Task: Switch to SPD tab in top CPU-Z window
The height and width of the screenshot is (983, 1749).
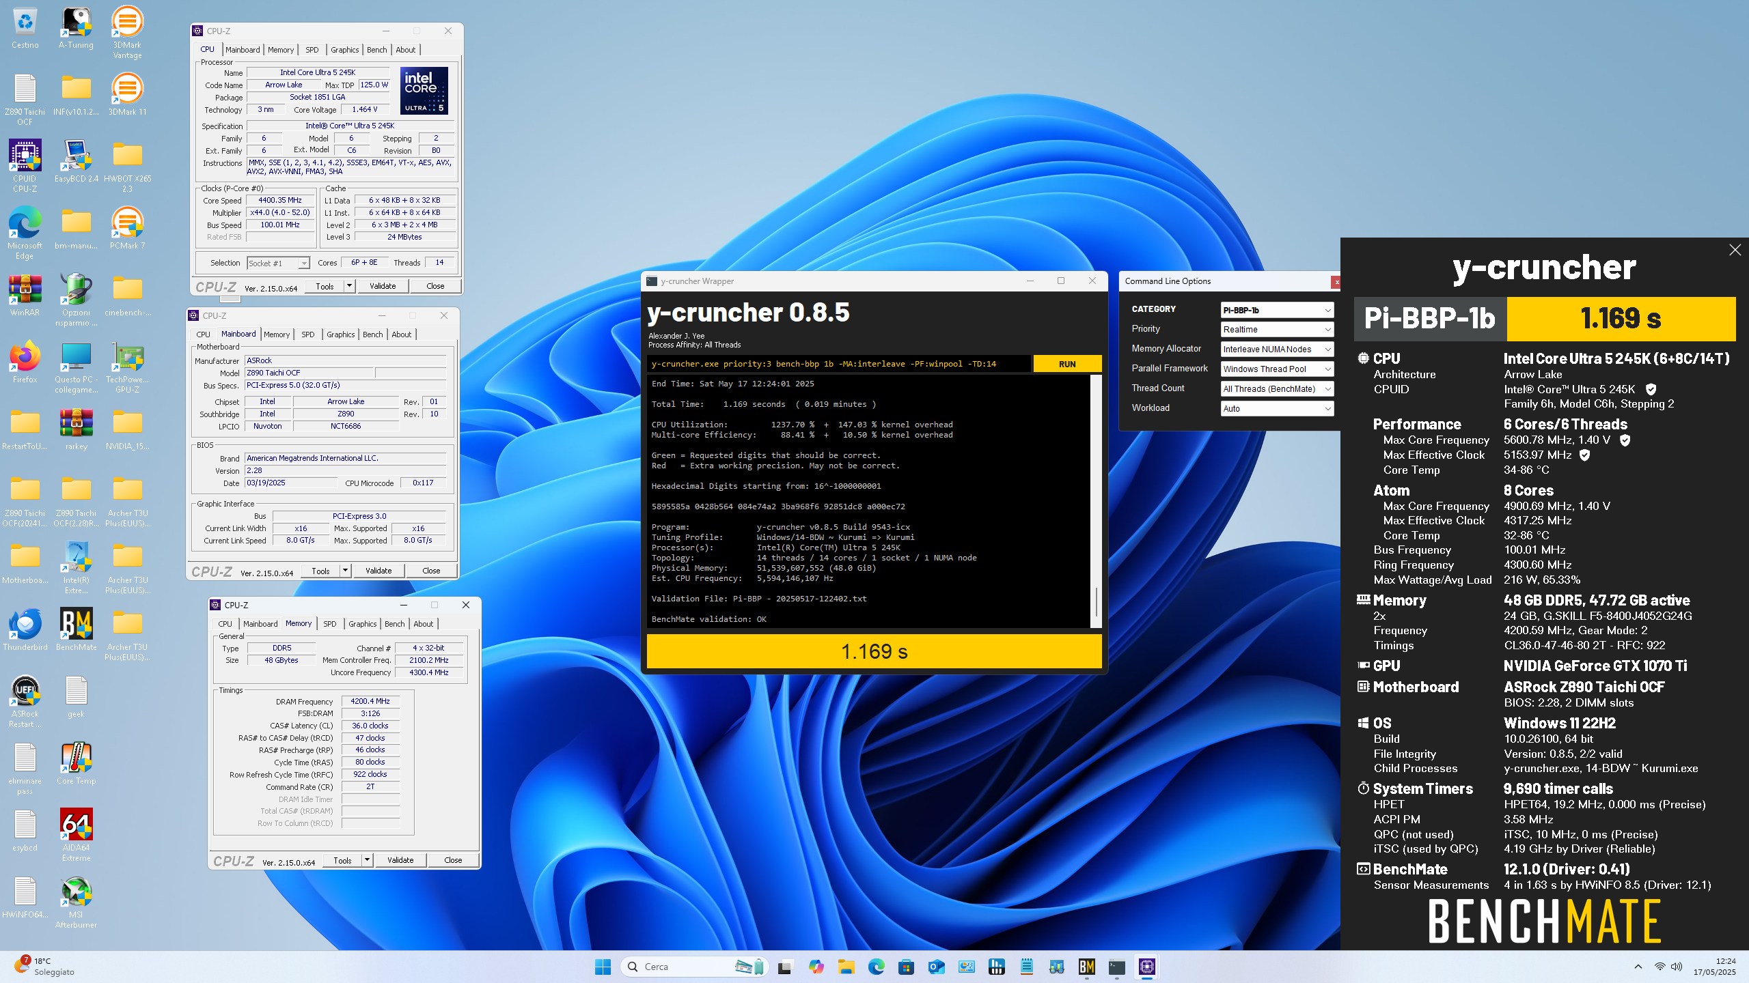Action: coord(312,50)
